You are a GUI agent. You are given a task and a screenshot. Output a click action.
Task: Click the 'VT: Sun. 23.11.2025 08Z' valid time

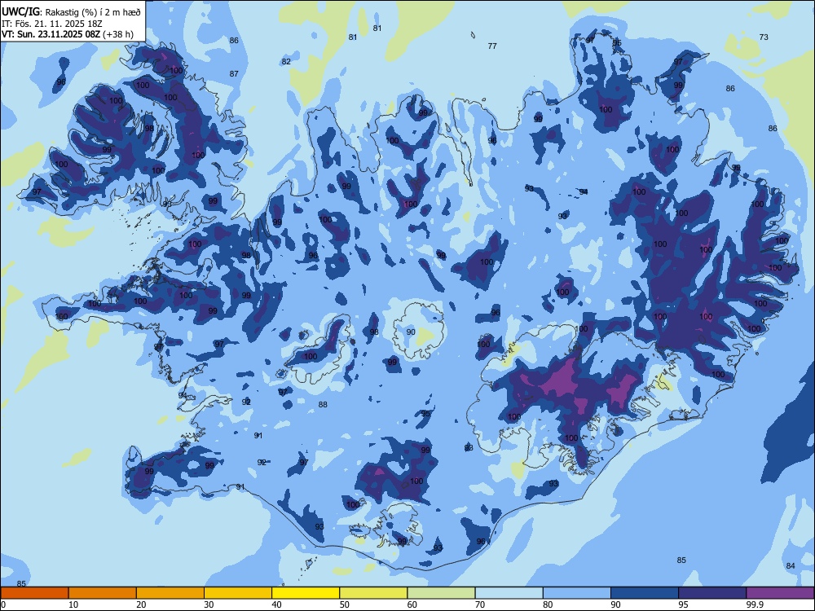[51, 34]
